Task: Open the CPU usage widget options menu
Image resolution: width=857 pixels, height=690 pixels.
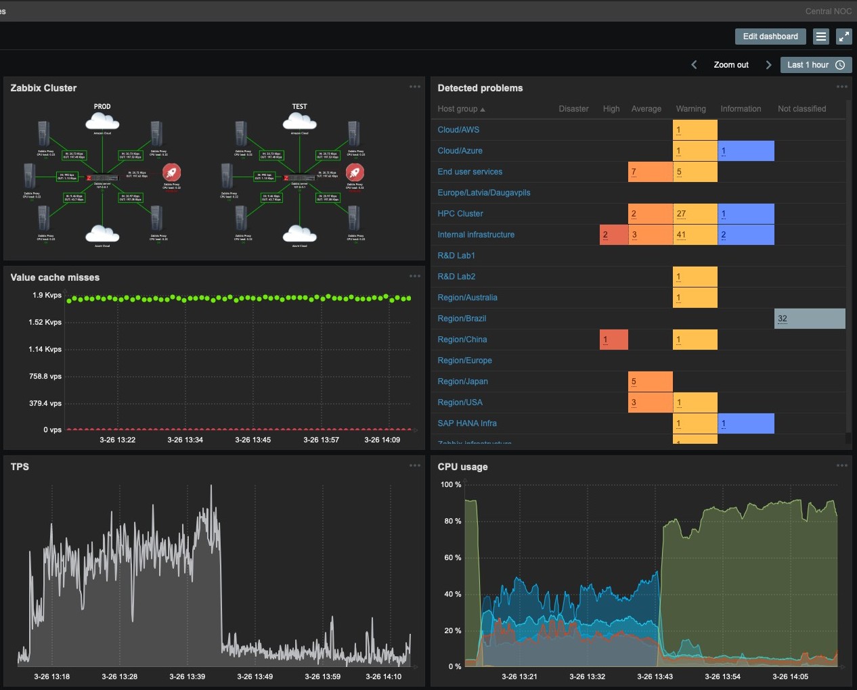Action: (842, 465)
